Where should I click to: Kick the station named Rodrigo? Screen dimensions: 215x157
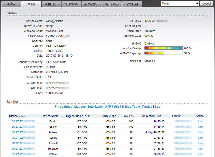click(x=200, y=149)
